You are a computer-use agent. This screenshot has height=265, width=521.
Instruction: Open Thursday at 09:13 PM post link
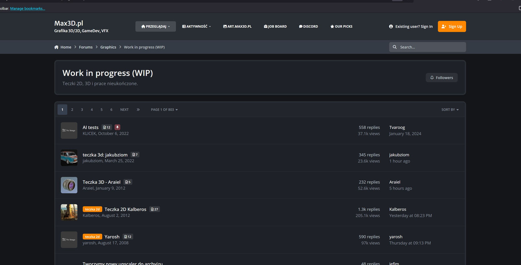[410, 243]
